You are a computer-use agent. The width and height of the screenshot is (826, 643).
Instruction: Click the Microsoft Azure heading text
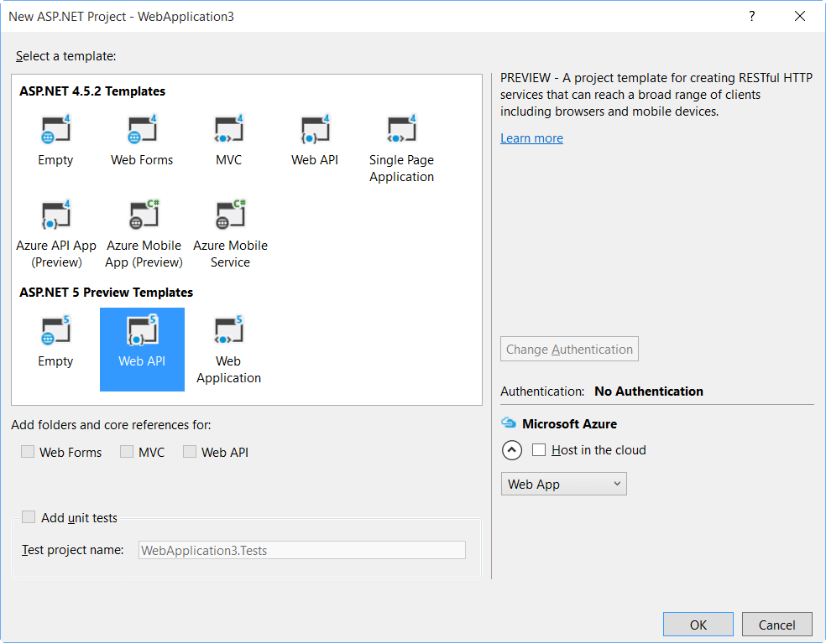click(x=569, y=423)
